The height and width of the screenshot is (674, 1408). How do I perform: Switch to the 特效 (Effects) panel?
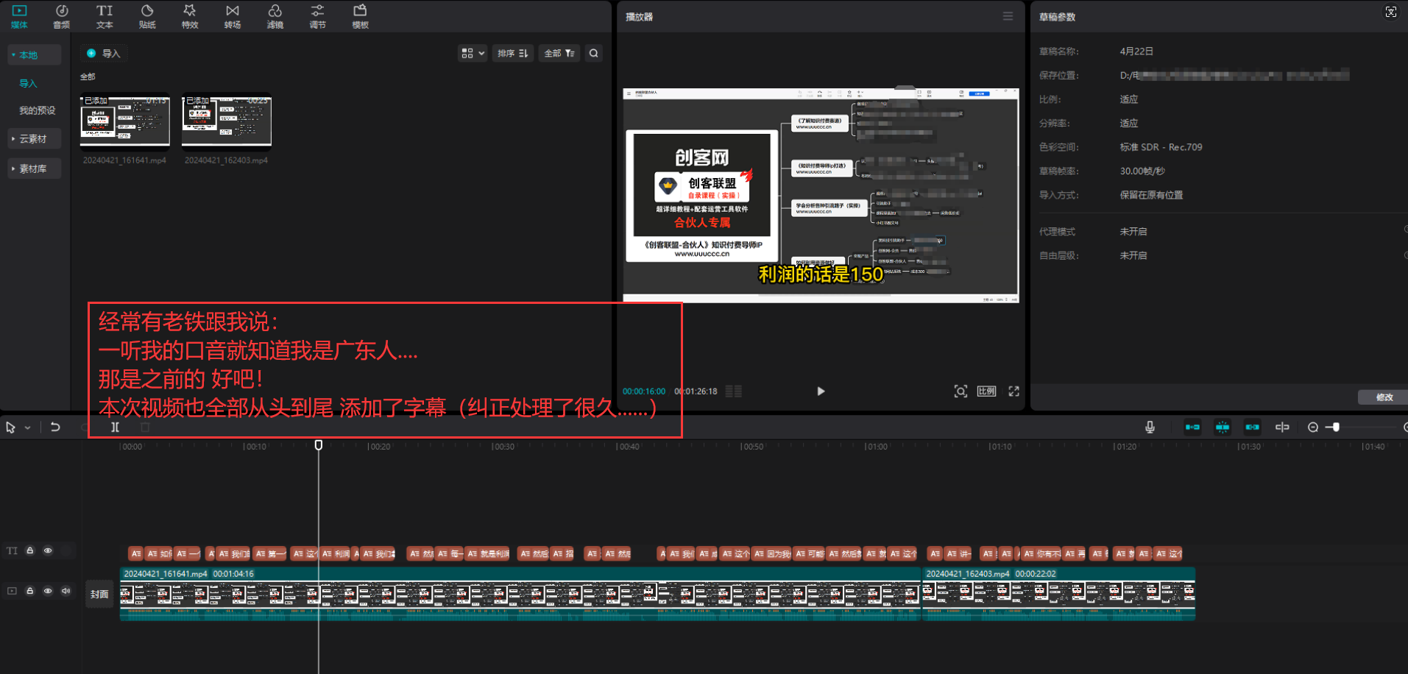tap(189, 16)
